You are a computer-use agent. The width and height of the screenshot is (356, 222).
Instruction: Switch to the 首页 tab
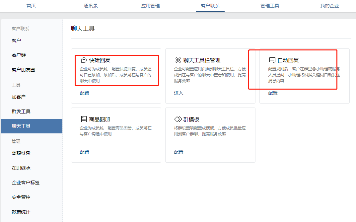click(x=31, y=6)
